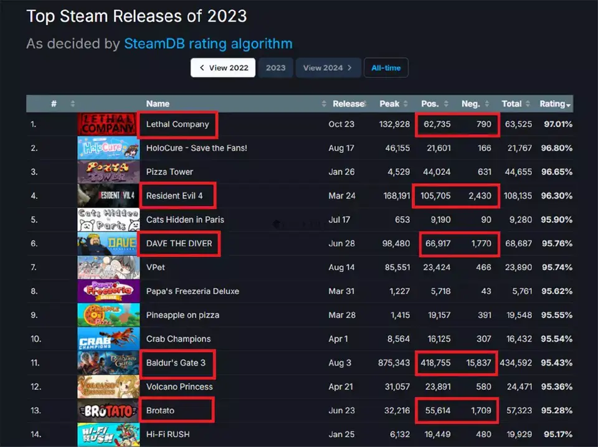
Task: Sort by Pos. reviews column
Action: click(x=430, y=103)
